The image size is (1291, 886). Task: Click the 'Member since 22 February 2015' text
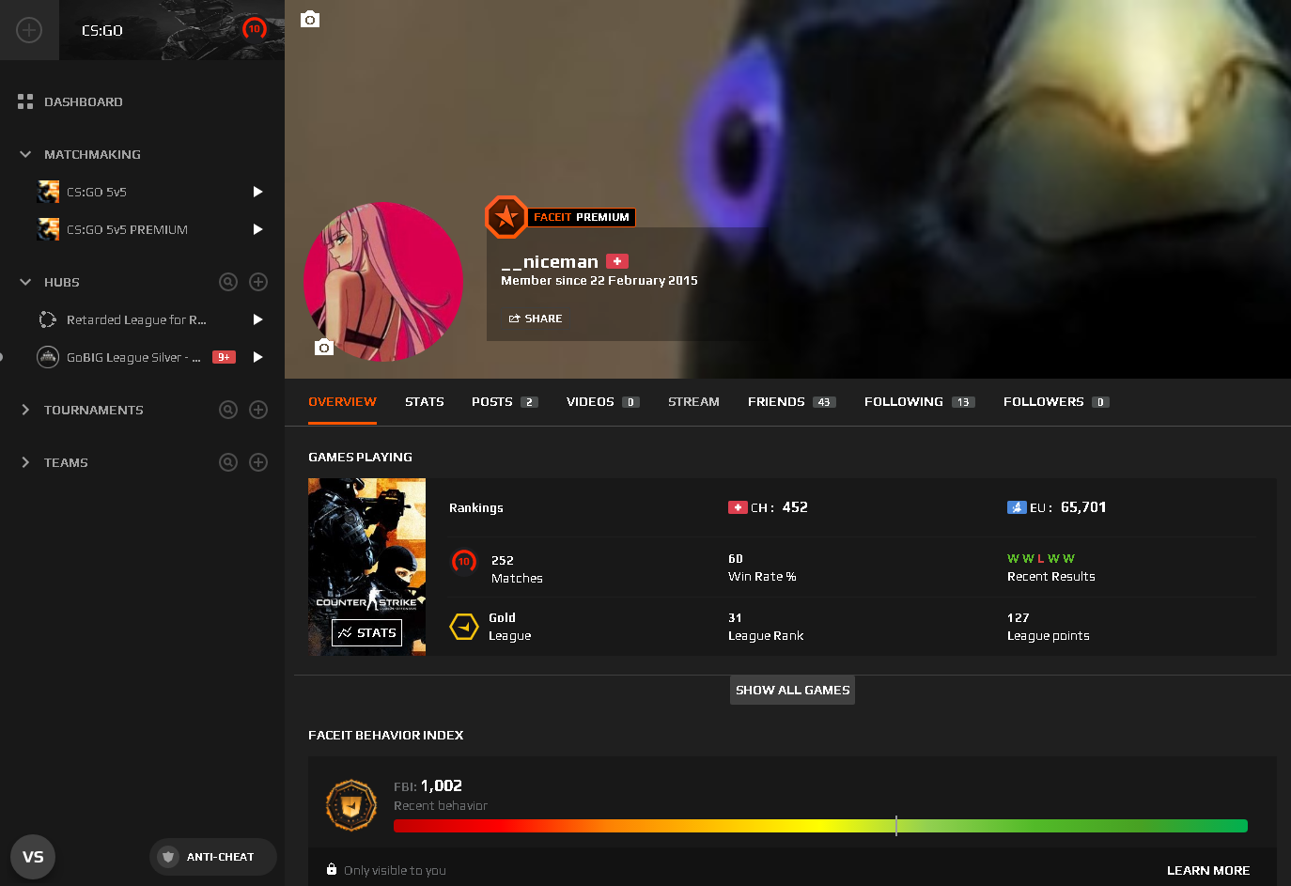pyautogui.click(x=599, y=280)
